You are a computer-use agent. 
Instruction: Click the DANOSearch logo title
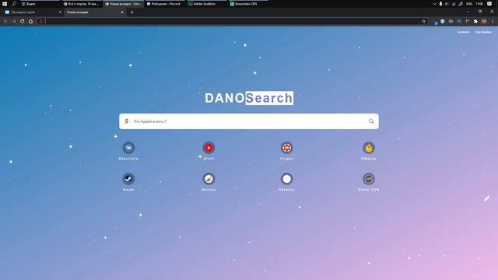click(249, 98)
